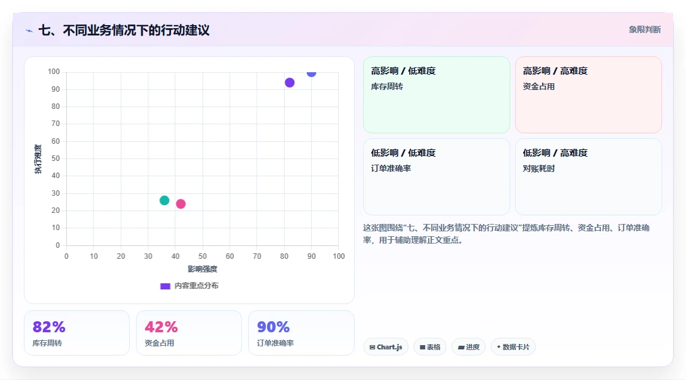The width and height of the screenshot is (686, 380).
Task: Click the purple legend swatch
Action: (x=165, y=286)
